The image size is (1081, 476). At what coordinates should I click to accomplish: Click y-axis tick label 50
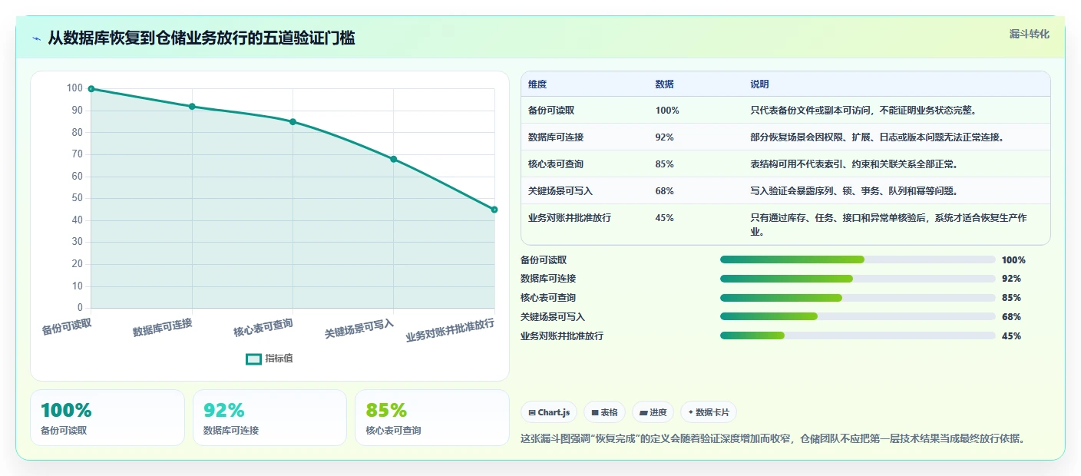[x=77, y=198]
